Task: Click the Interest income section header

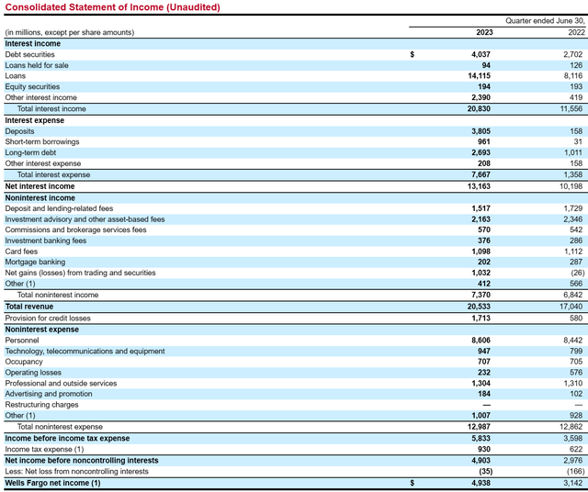Action: tap(33, 43)
